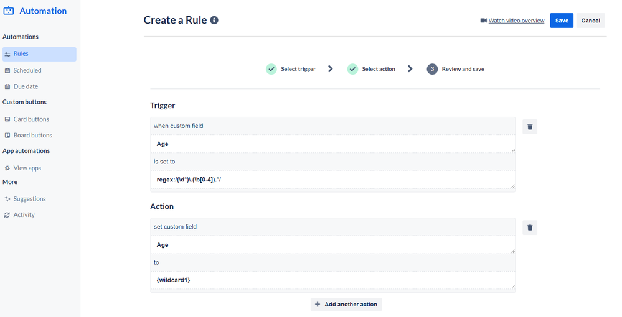Click the Select trigger checkmark step

coord(271,69)
